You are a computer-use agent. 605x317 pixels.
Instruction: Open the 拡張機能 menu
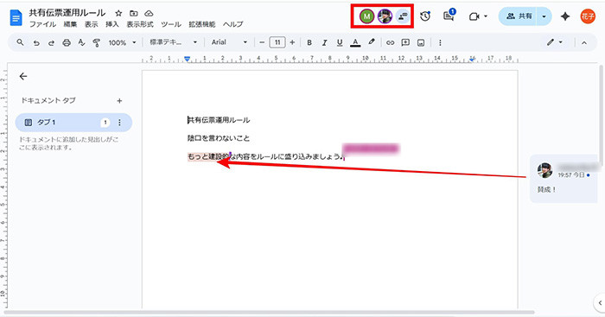(x=201, y=24)
